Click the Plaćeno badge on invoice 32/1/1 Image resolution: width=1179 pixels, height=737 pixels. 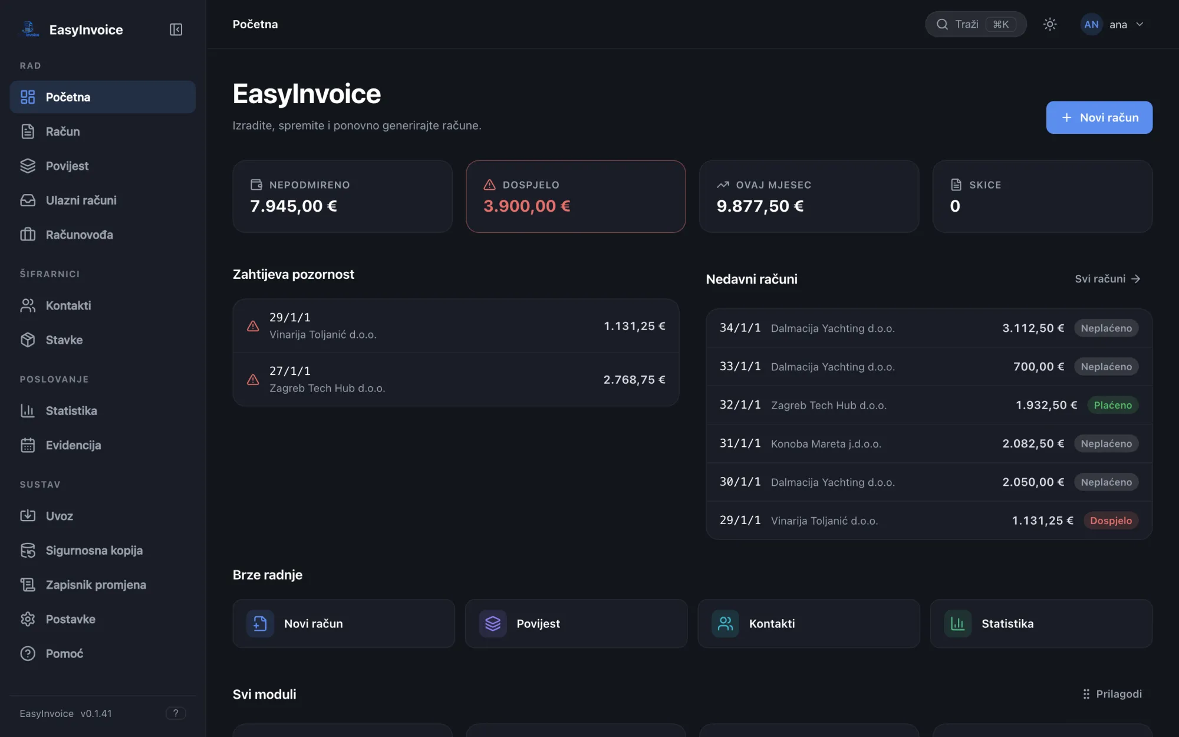1112,405
